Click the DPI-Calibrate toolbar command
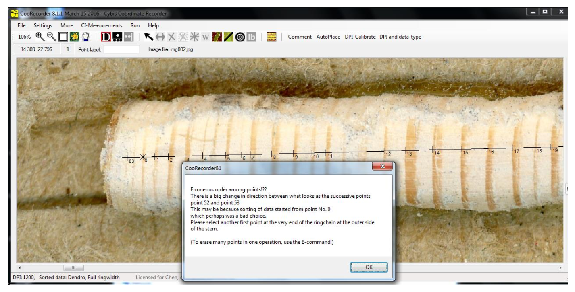Viewport: 575px width, 292px height. (360, 37)
